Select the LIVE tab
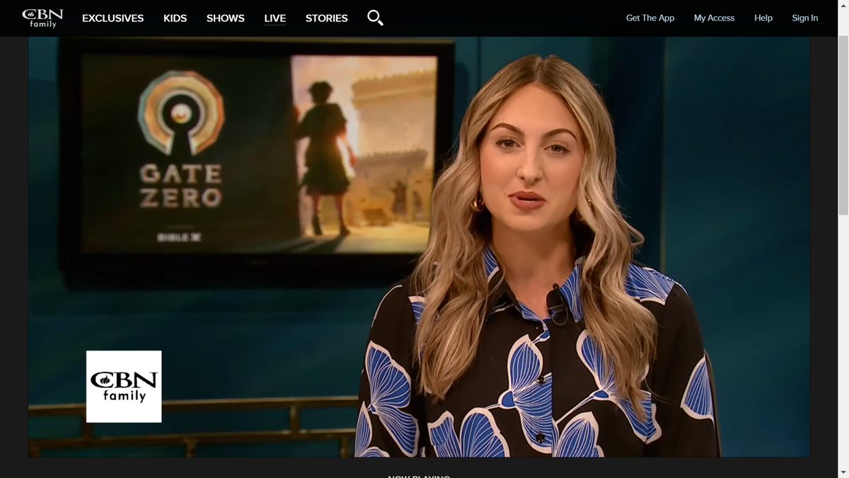The width and height of the screenshot is (849, 478). point(275,18)
